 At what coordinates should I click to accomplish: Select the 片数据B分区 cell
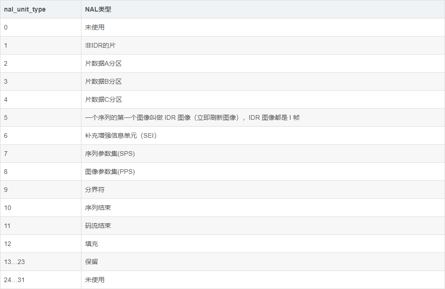pyautogui.click(x=263, y=81)
